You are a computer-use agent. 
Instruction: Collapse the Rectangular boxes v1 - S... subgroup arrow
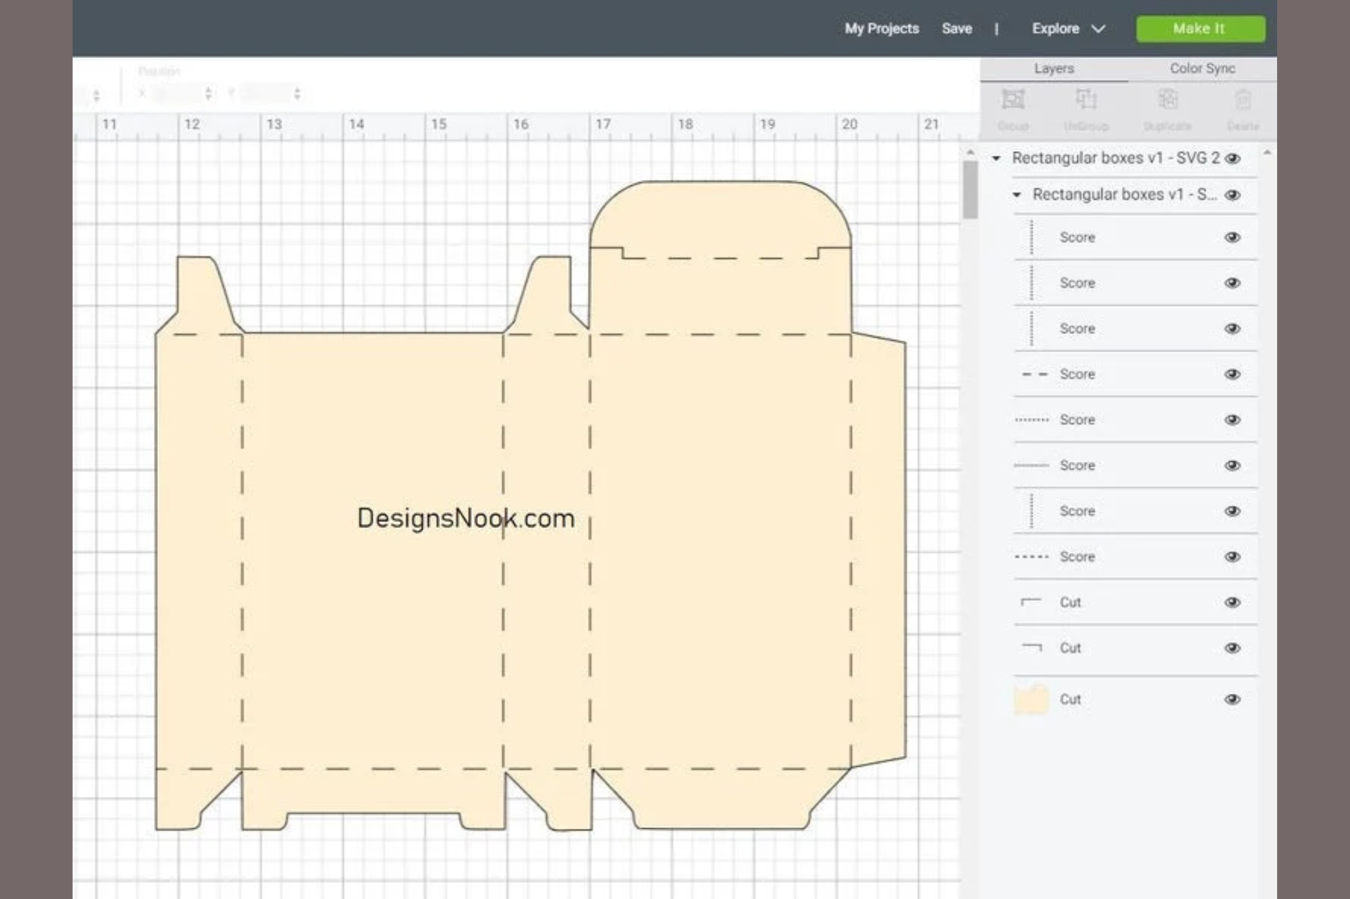[x=1017, y=195]
